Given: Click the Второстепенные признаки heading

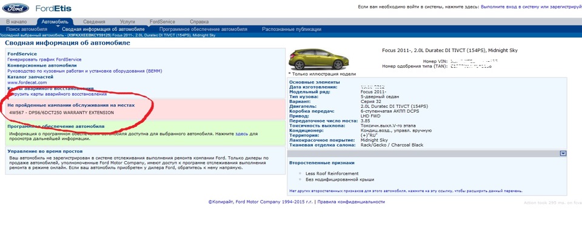Looking at the screenshot, I should [321, 163].
